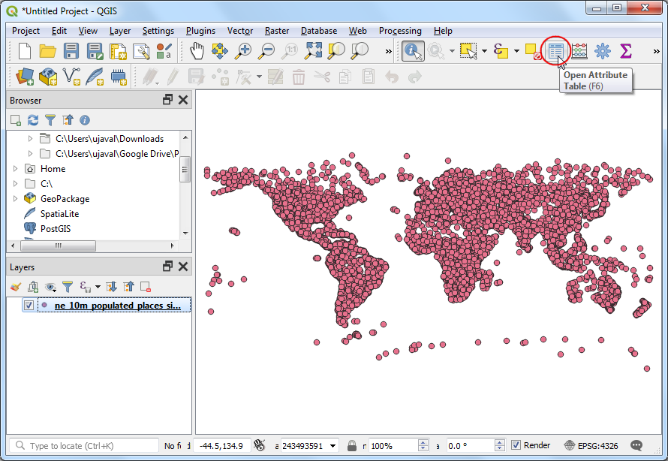Toggle the Render checkbox in status bar
This screenshot has height=461, width=668.
[x=516, y=445]
